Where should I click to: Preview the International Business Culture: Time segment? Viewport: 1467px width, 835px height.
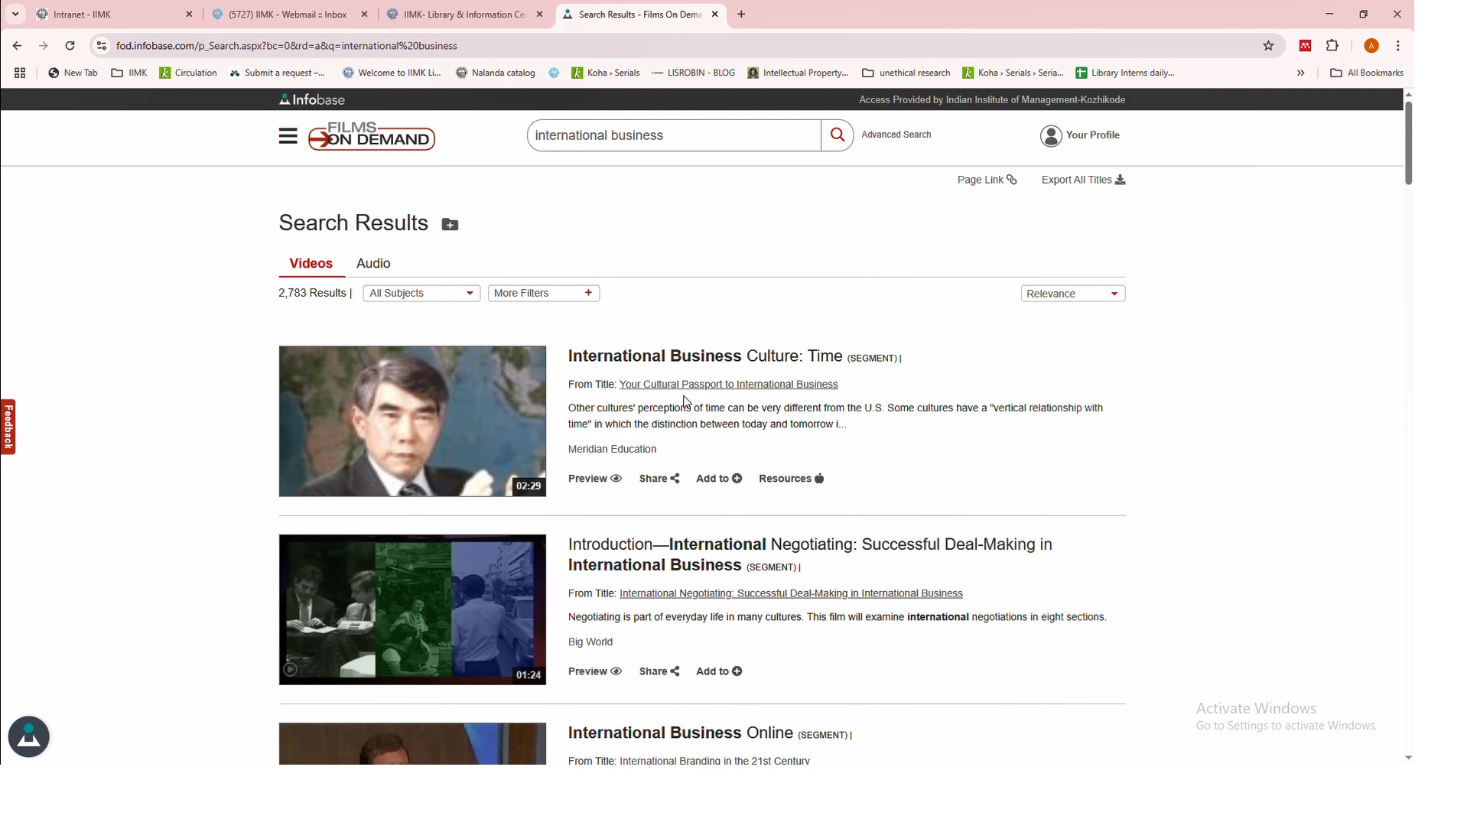coord(594,479)
